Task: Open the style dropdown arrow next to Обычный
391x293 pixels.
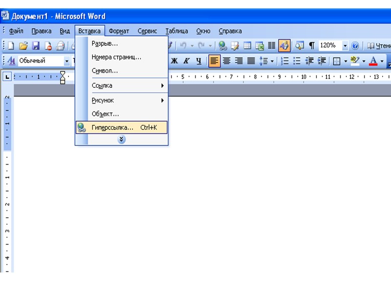Action: point(66,61)
